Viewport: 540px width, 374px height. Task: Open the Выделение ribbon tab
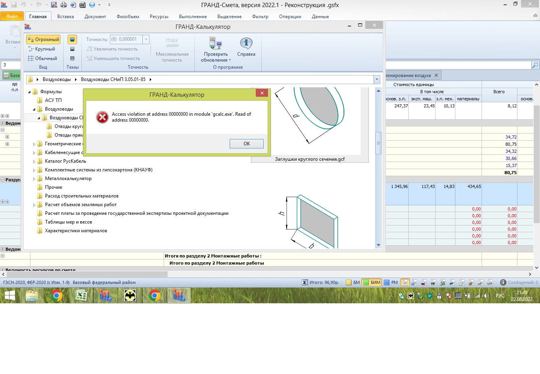pos(229,17)
